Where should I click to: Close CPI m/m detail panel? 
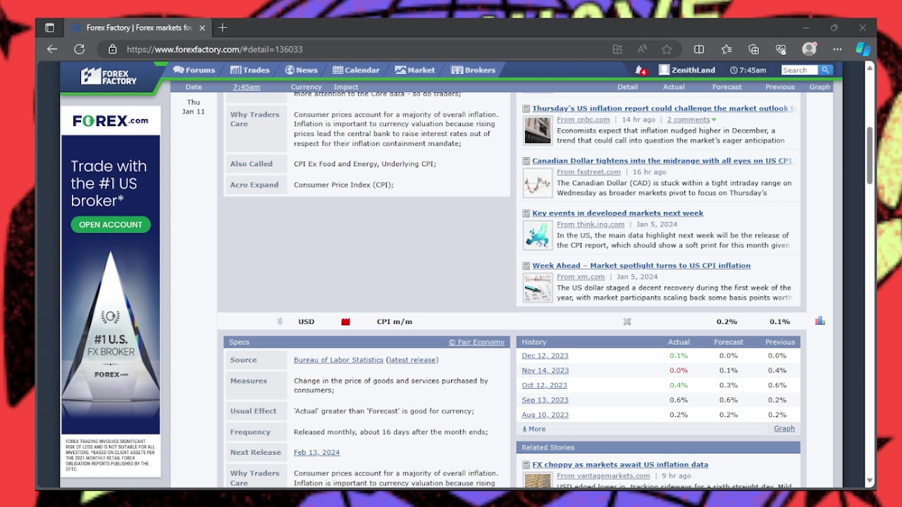pyautogui.click(x=627, y=322)
